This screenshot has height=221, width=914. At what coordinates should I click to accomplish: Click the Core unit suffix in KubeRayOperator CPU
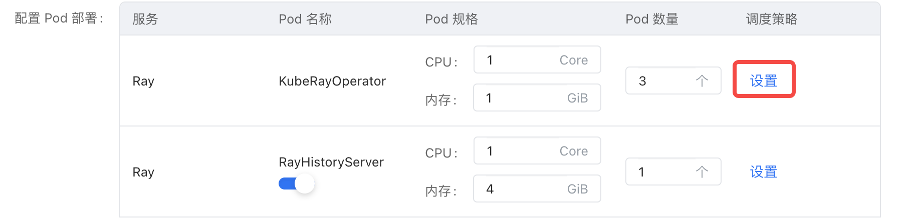(x=573, y=60)
